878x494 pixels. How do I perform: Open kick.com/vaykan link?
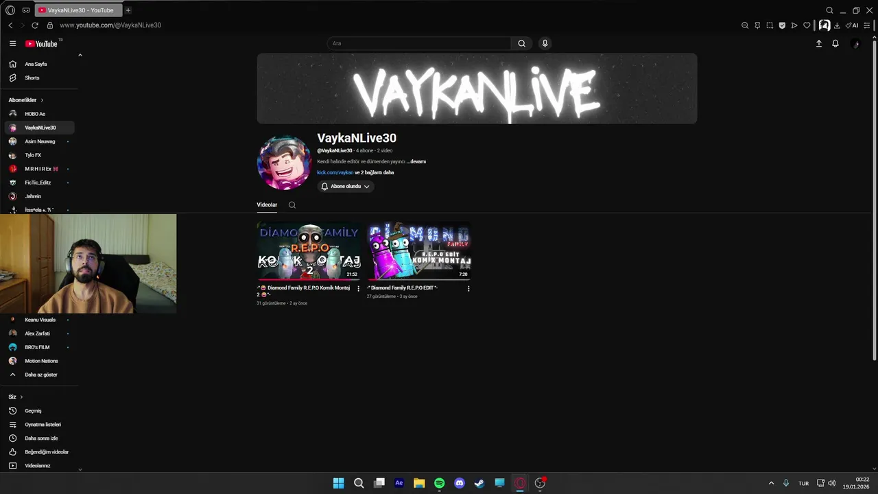335,173
